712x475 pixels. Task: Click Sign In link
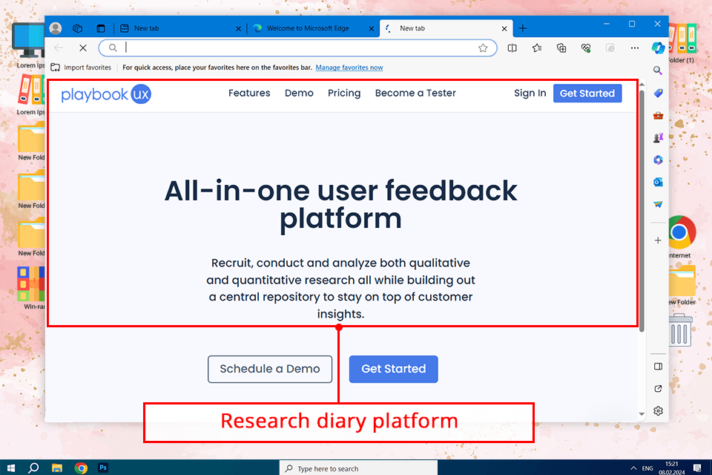point(530,94)
